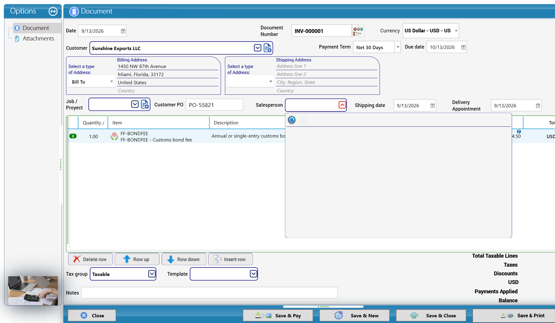This screenshot has width=555, height=323.
Task: Click Save & Print button
Action: point(514,316)
